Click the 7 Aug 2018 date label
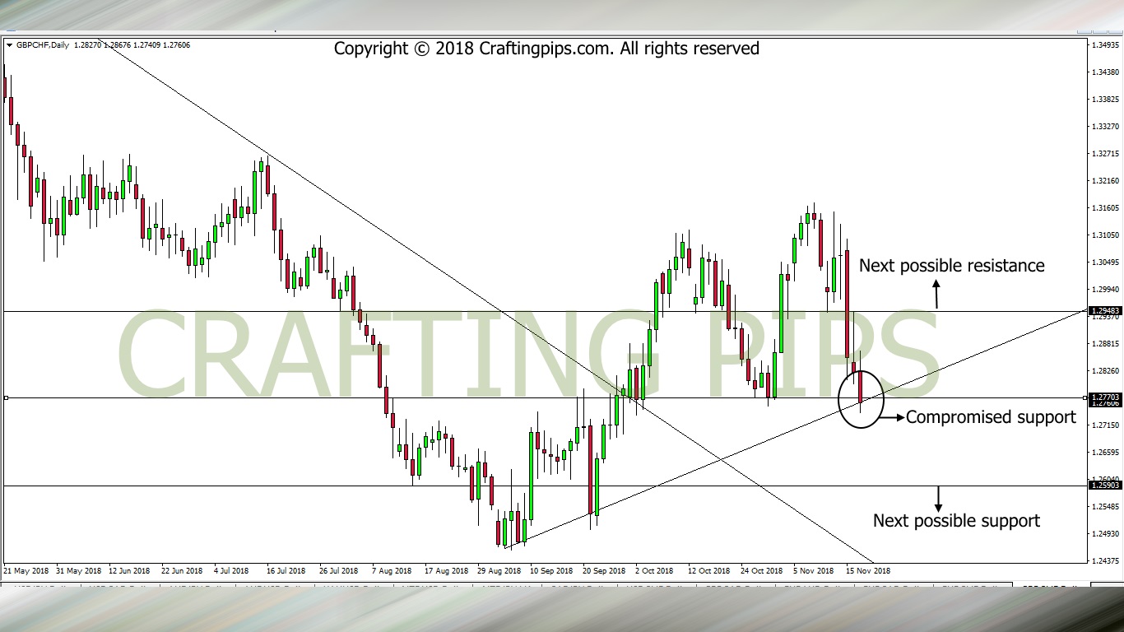Screen dimensions: 1124x632 point(392,570)
